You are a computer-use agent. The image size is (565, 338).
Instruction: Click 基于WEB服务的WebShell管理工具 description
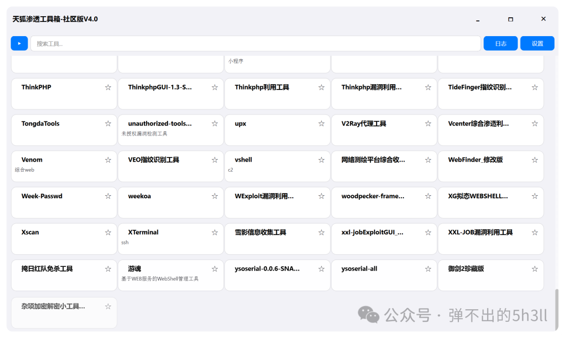click(160, 278)
